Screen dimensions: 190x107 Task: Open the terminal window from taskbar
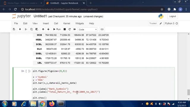[x=61, y=104]
